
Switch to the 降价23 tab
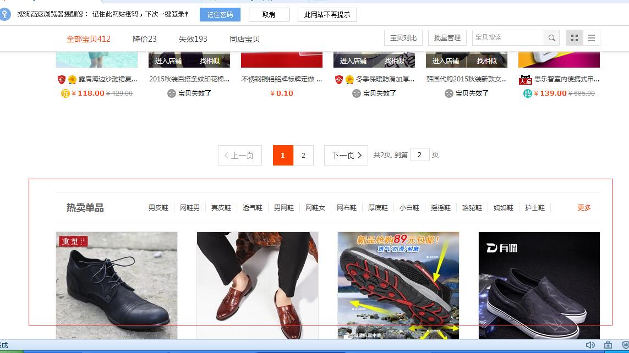coord(144,38)
